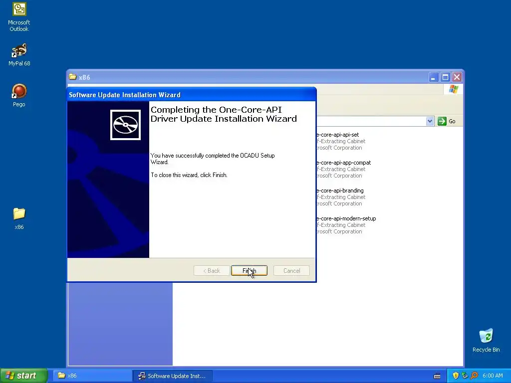511x383 pixels.
Task: Select the Recycle Bin icon
Action: point(486,340)
